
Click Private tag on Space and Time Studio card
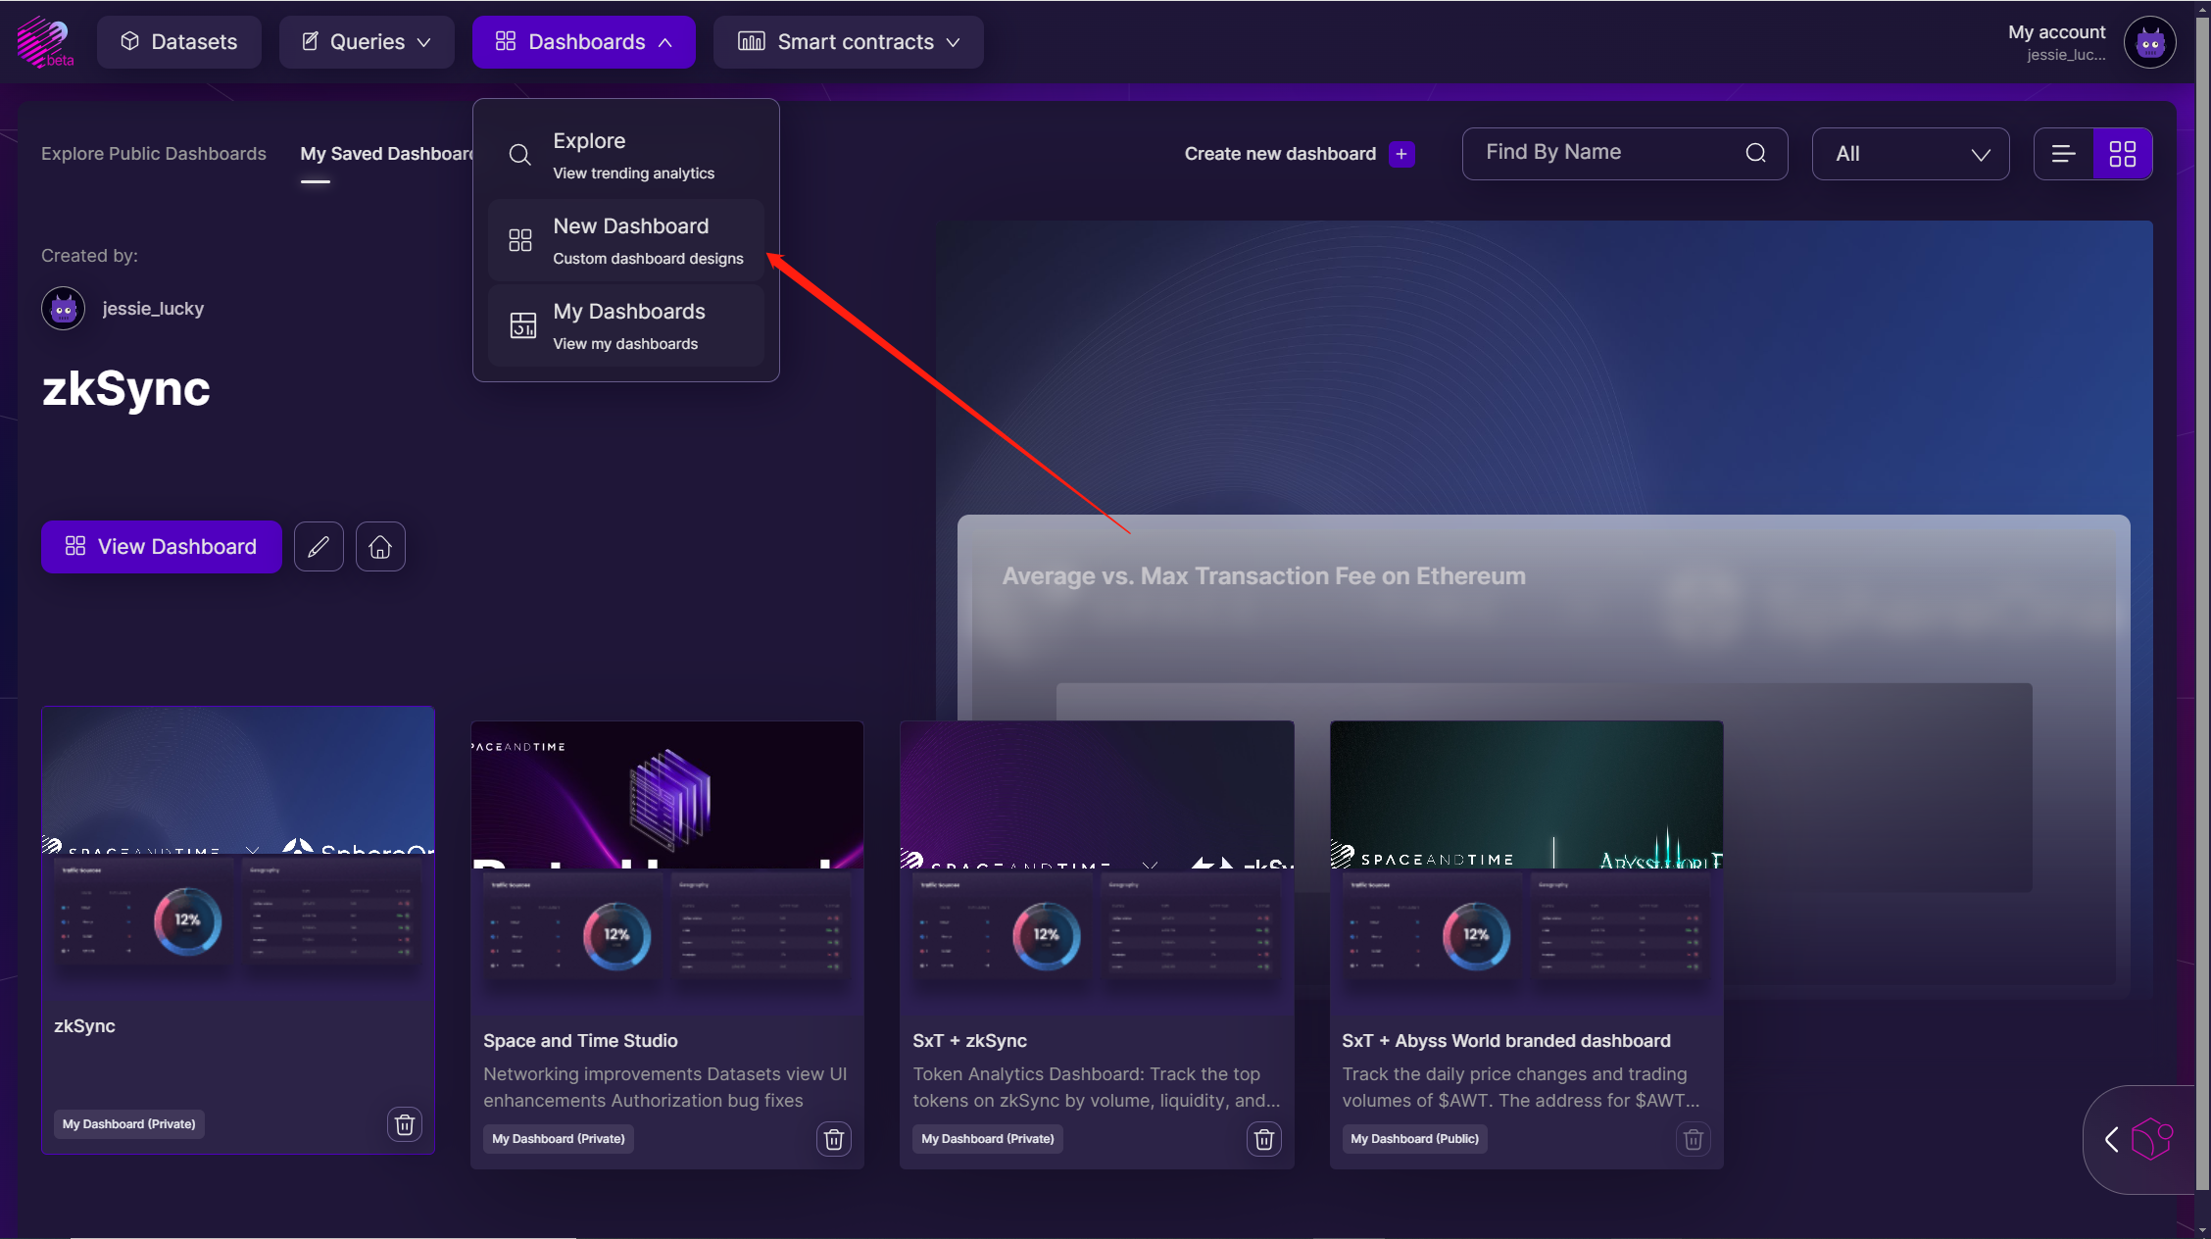click(x=559, y=1139)
